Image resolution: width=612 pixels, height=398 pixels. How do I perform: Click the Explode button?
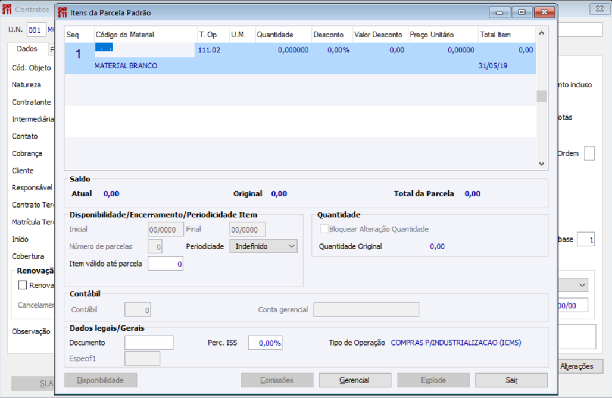tap(433, 380)
